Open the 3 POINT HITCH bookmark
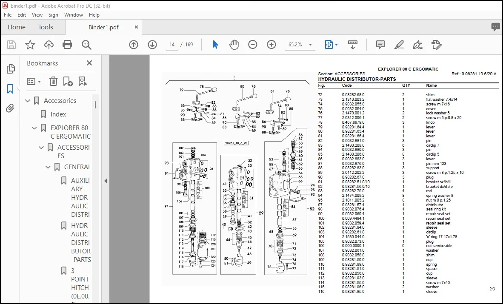 80,284
